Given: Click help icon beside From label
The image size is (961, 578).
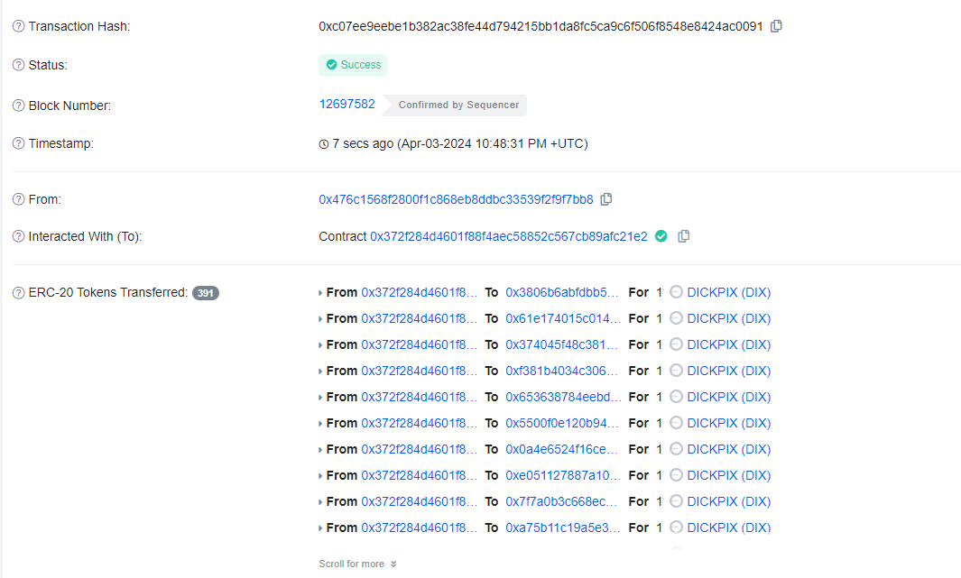Looking at the screenshot, I should (x=18, y=199).
